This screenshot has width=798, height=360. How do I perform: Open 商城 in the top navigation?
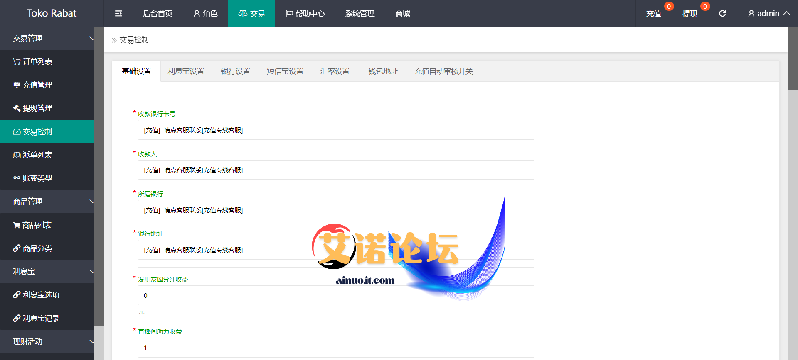click(402, 14)
